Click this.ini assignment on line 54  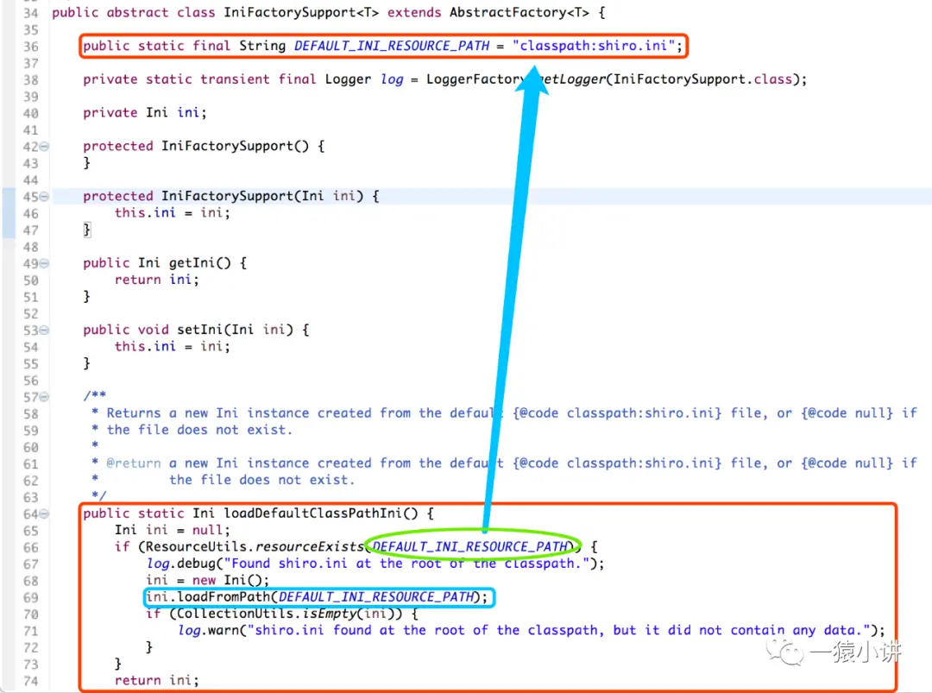173,346
